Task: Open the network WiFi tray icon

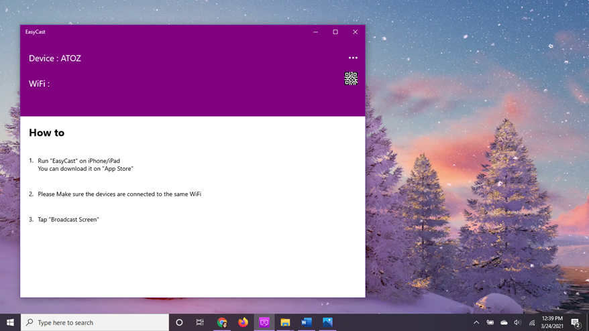Action: click(x=532, y=322)
